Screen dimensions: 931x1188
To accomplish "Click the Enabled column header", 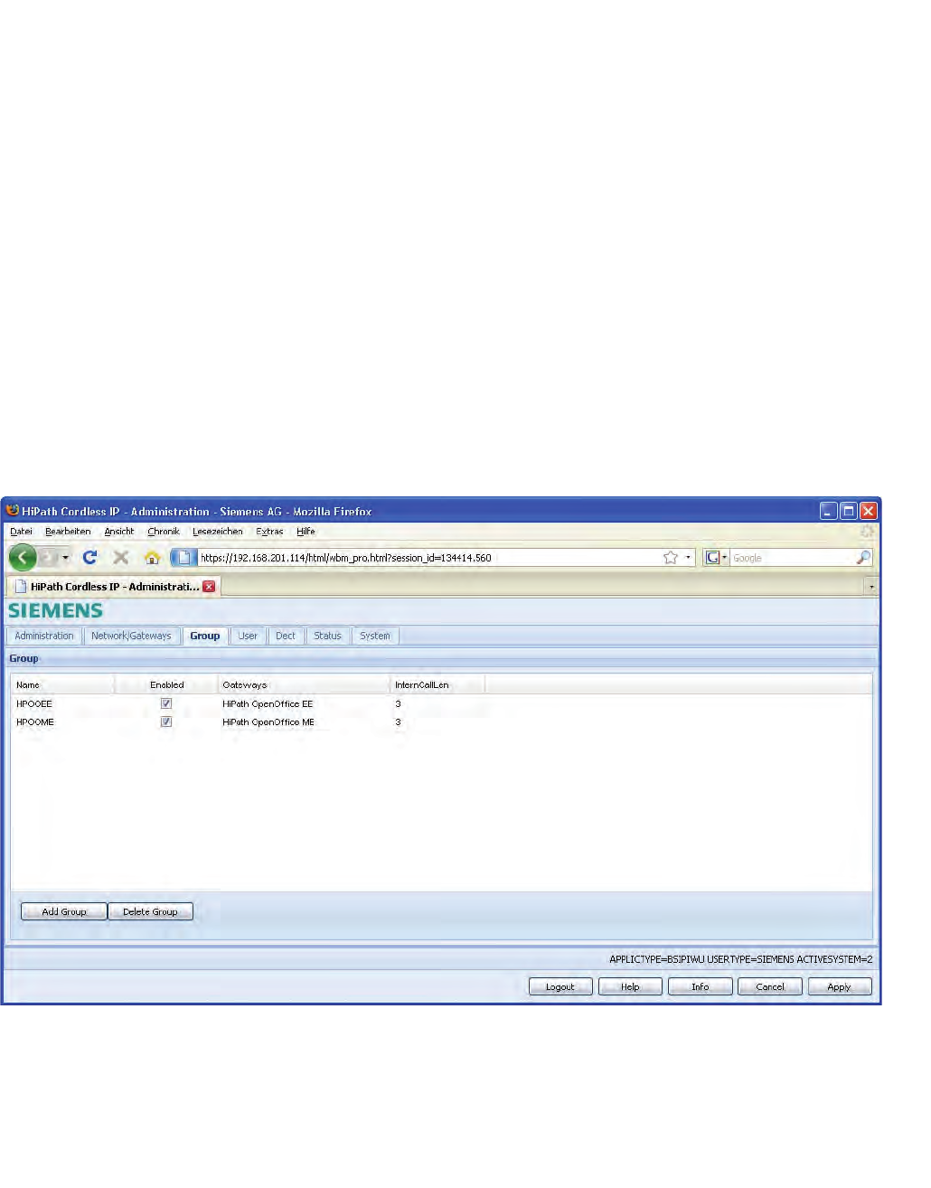I will coord(166,684).
